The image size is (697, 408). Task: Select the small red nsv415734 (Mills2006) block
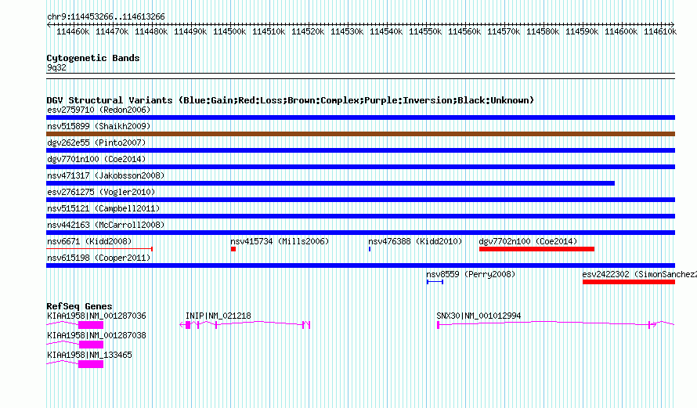click(233, 249)
